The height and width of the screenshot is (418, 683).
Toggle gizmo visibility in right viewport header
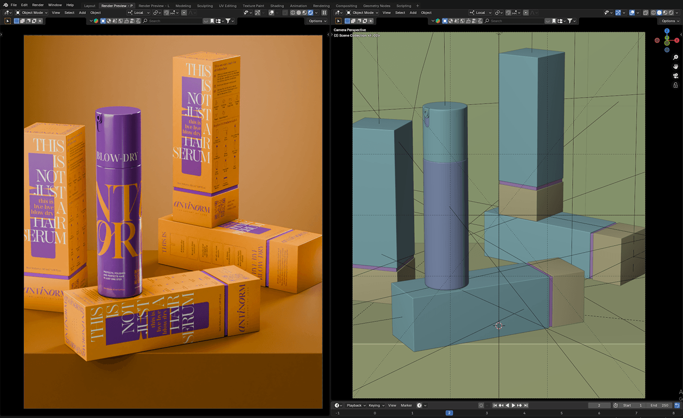619,13
